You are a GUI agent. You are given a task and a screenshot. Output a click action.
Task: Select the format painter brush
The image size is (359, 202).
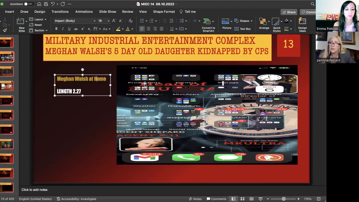pos(5,30)
